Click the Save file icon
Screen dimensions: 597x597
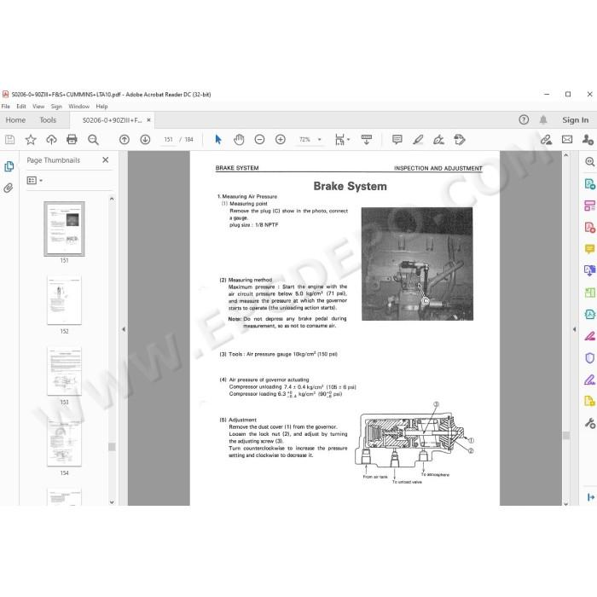click(x=10, y=140)
